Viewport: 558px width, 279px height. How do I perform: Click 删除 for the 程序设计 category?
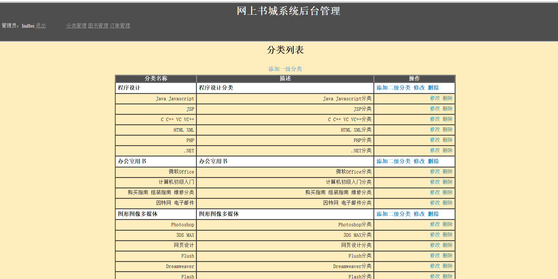pos(433,88)
